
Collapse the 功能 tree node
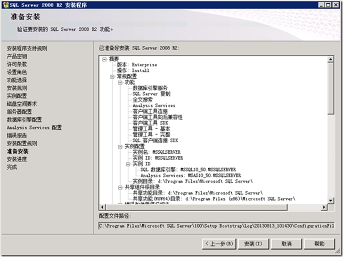click(120, 82)
